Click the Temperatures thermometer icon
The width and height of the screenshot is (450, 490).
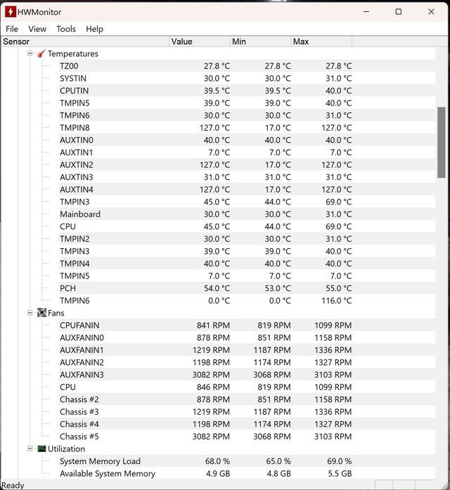[x=41, y=53]
